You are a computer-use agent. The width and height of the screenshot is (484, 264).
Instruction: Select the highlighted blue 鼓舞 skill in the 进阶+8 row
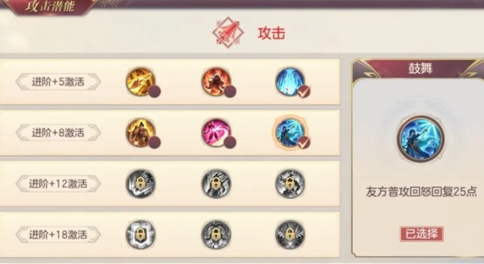point(290,132)
